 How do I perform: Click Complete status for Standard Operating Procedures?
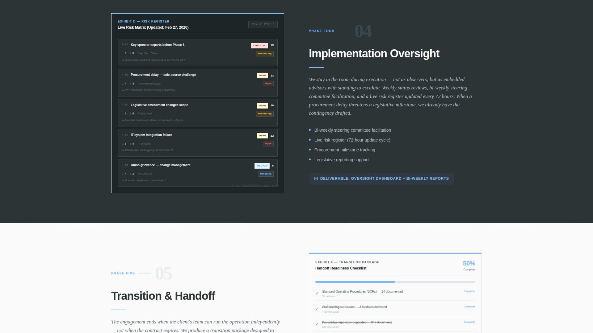(469, 291)
